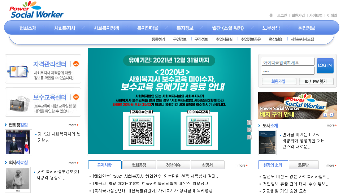Switch to 정책이슈 tab
The image size is (343, 194).
pos(173,165)
